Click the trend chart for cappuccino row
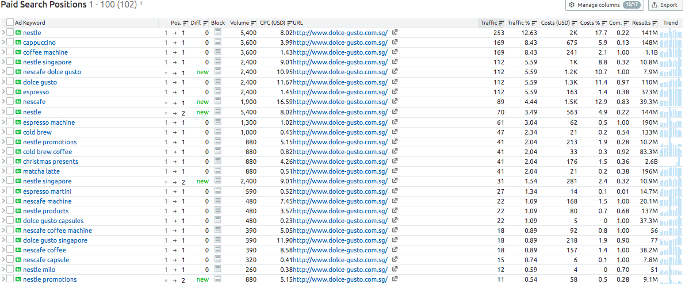 tap(671, 43)
